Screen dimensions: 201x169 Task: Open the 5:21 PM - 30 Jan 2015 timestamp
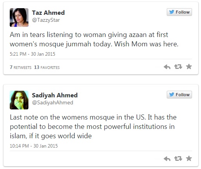(x=32, y=54)
